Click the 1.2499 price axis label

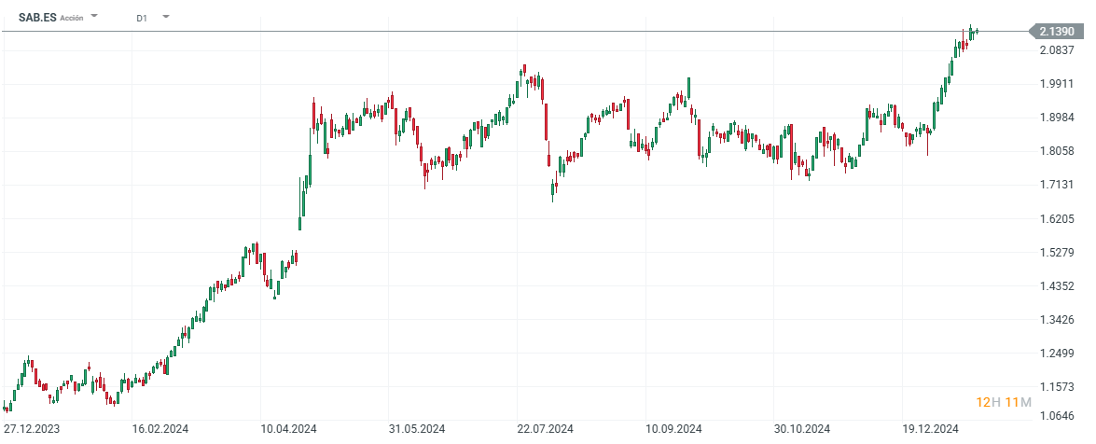(x=1058, y=354)
